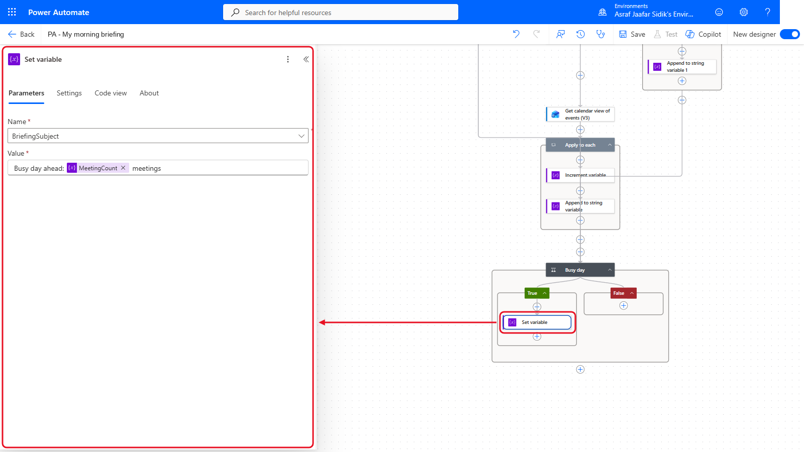Viewport: 804px width, 452px height.
Task: Open the Set variable more options menu
Action: click(288, 59)
